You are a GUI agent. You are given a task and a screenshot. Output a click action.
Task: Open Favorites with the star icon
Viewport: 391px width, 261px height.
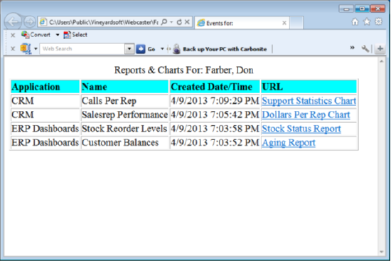coord(367,22)
